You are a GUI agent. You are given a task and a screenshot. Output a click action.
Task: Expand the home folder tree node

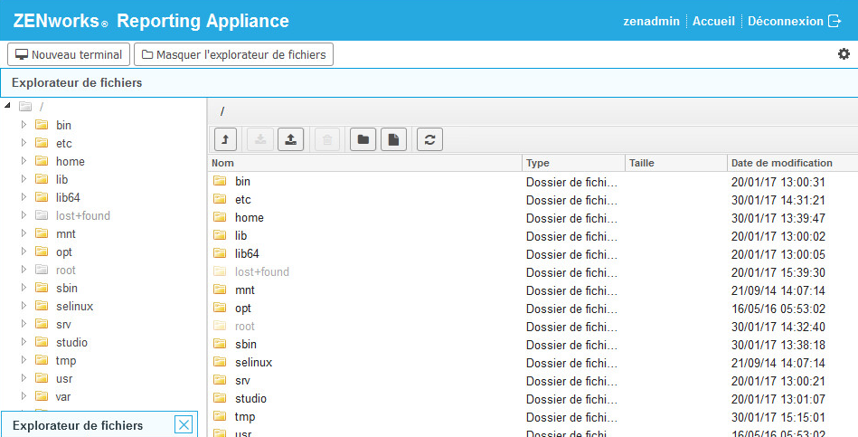(x=24, y=161)
